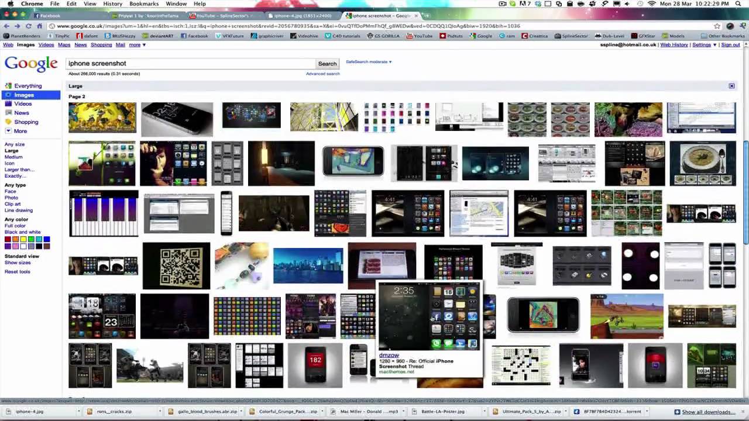749x421 pixels.
Task: Select News in left sidebar
Action: [21, 113]
